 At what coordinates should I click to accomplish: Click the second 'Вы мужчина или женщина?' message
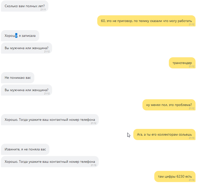pyautogui.click(x=26, y=90)
